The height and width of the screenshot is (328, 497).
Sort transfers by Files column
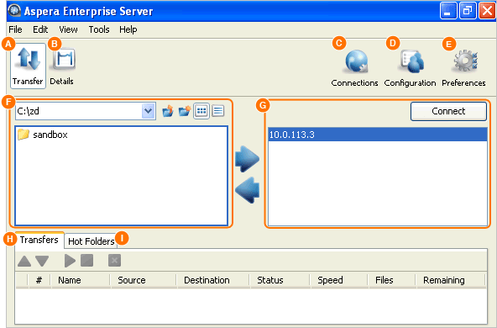[392, 280]
